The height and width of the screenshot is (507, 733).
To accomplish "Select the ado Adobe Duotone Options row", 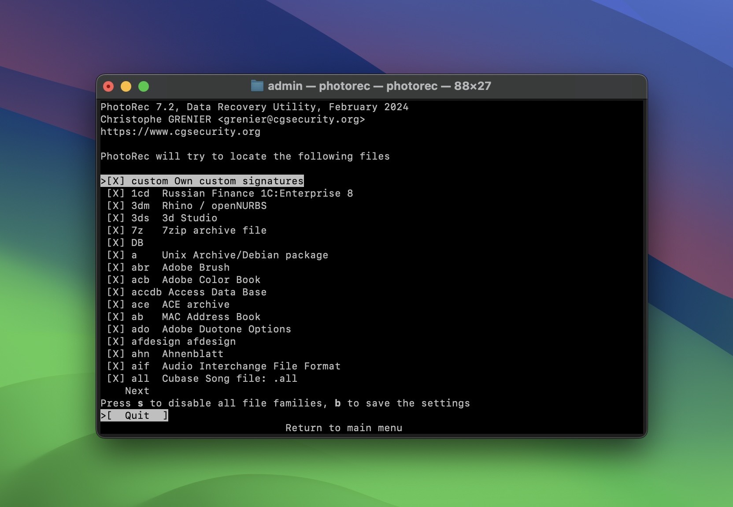I will coord(199,329).
